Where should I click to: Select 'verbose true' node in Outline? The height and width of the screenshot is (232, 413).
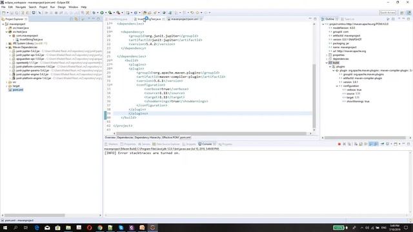[354, 90]
